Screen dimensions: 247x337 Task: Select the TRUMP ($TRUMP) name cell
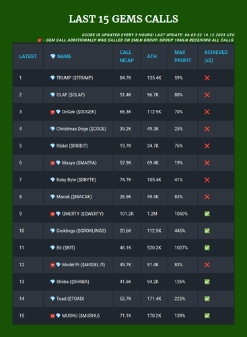coord(78,78)
